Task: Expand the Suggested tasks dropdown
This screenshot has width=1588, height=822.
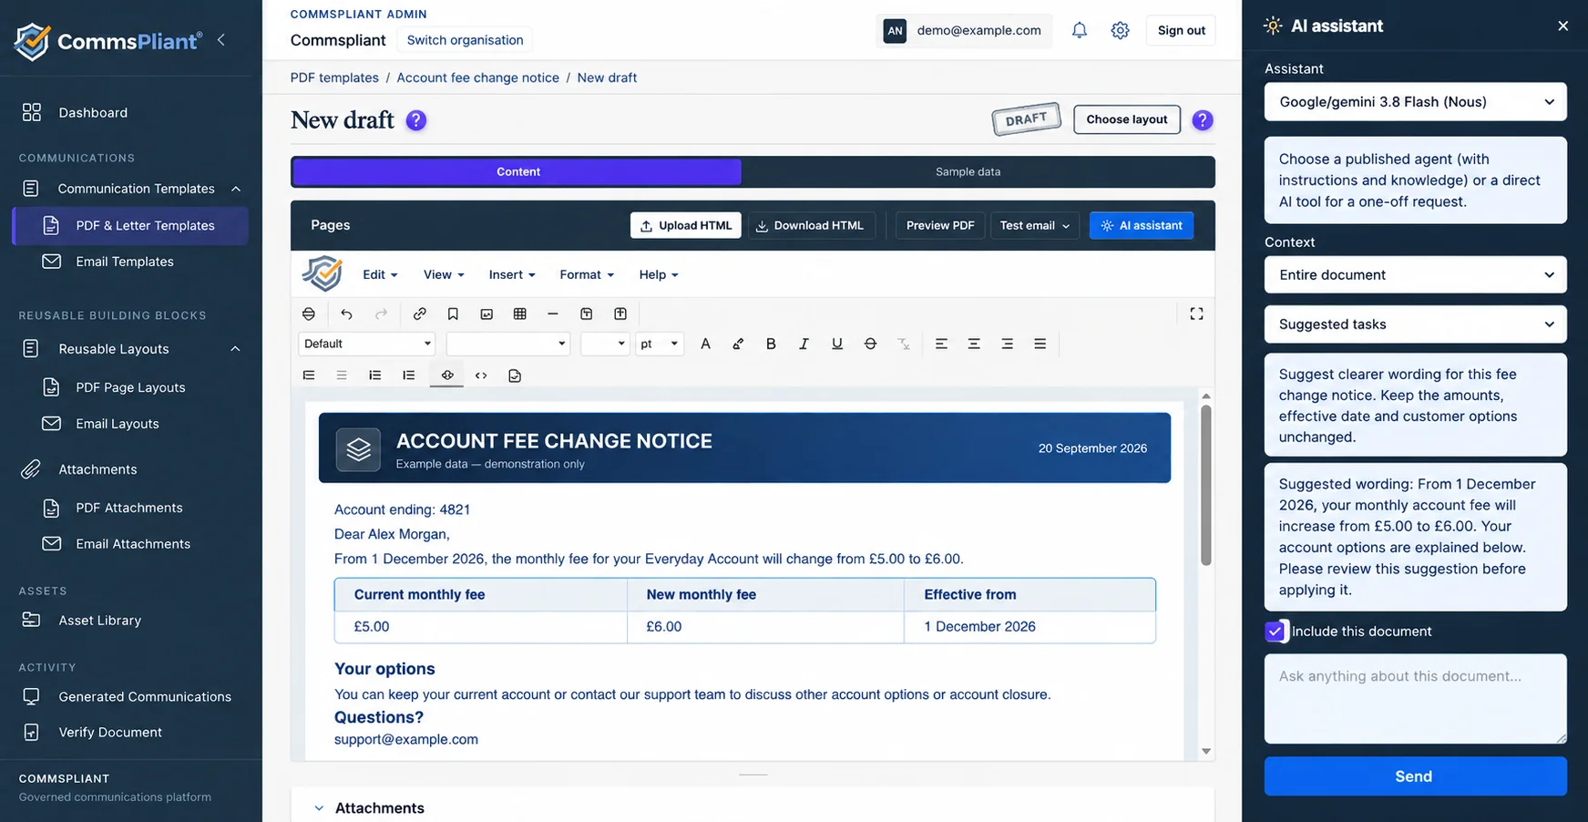Action: coord(1415,324)
